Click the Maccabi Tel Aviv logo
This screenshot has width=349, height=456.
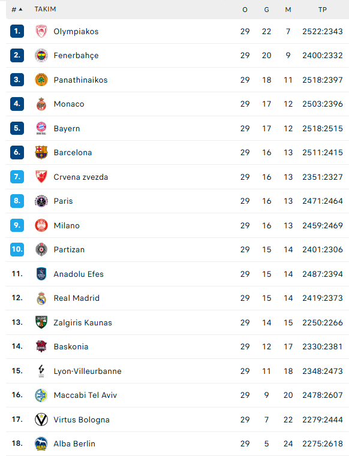point(41,395)
